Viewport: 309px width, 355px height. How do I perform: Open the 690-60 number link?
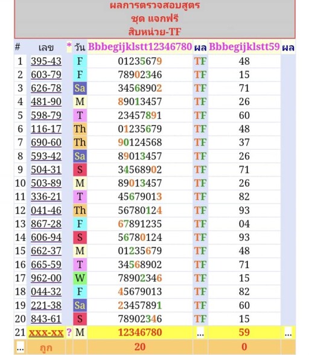(46, 142)
